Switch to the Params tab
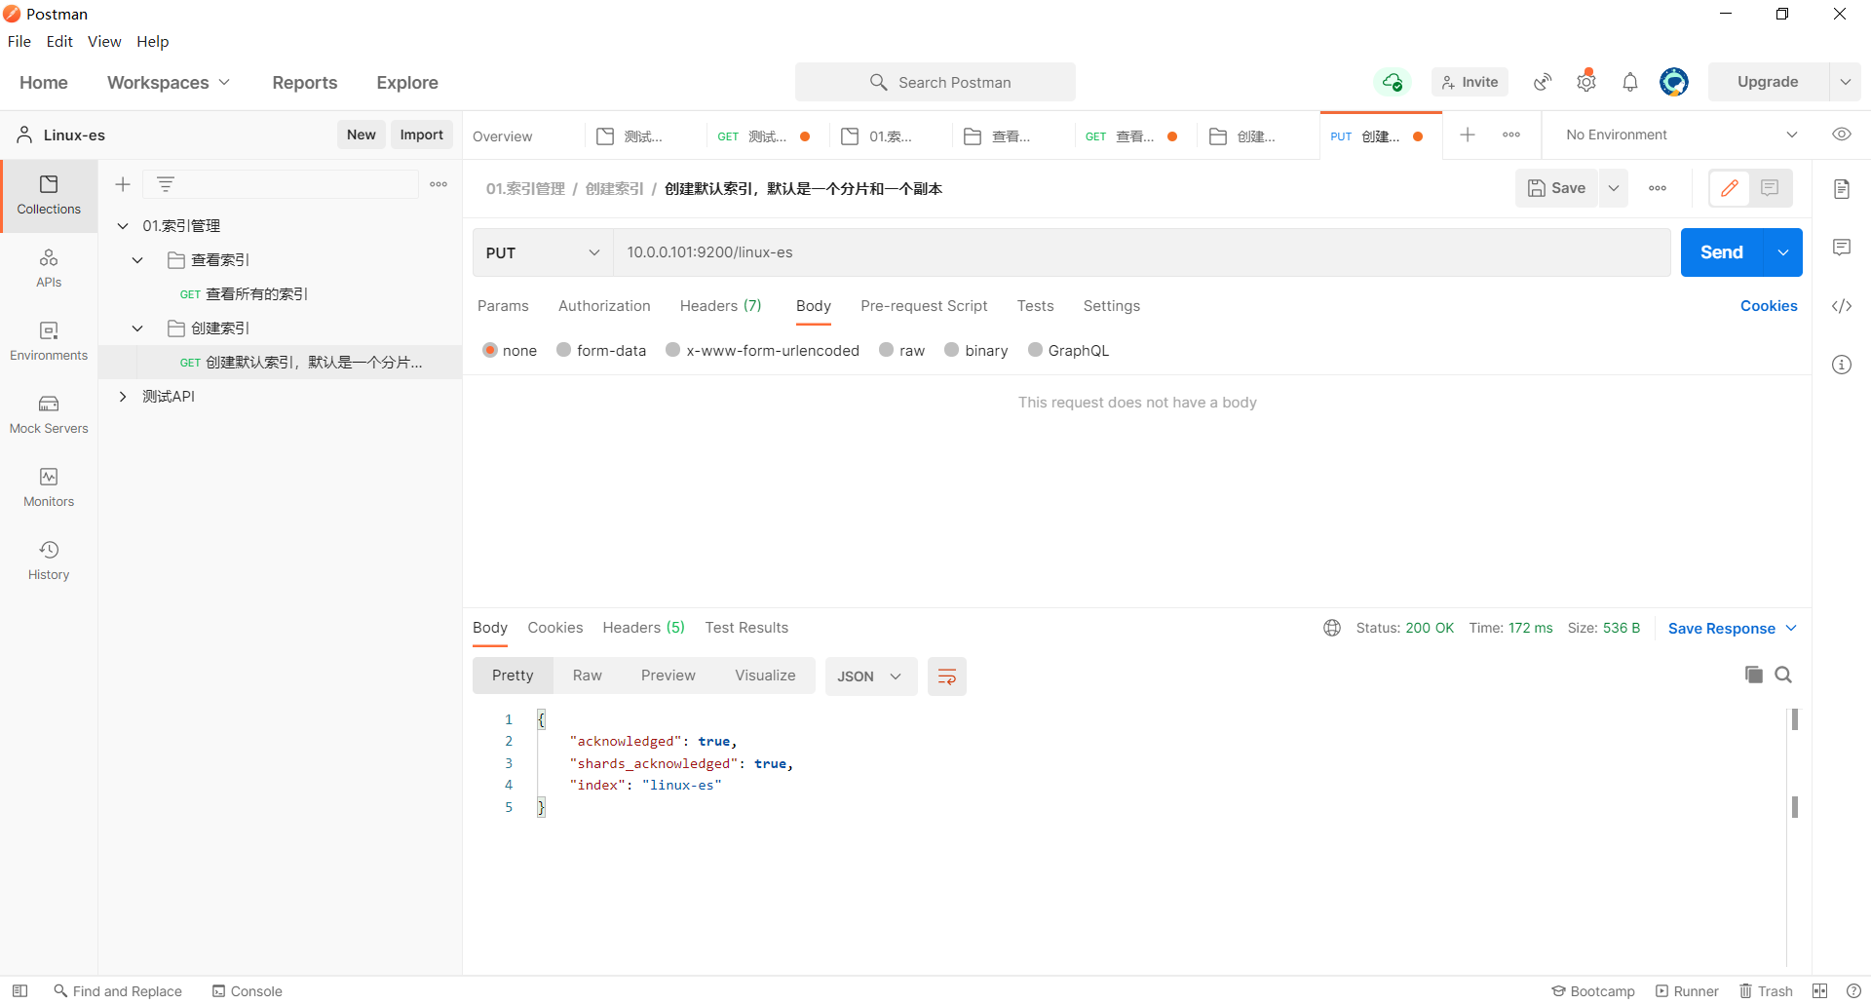 pos(503,306)
